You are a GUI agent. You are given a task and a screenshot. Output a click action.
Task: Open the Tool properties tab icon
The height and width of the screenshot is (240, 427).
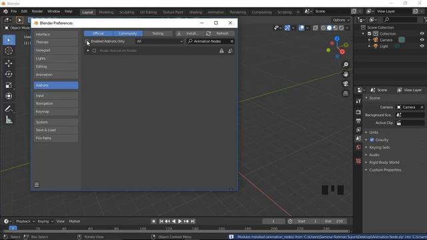coord(358,101)
